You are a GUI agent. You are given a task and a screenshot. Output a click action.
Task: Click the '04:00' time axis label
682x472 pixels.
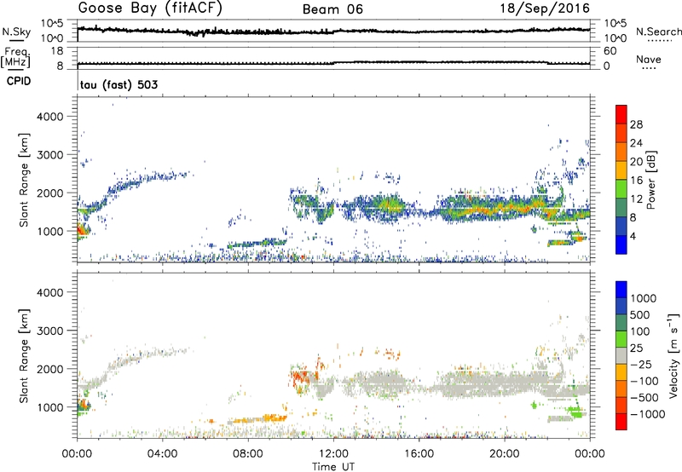pos(163,454)
